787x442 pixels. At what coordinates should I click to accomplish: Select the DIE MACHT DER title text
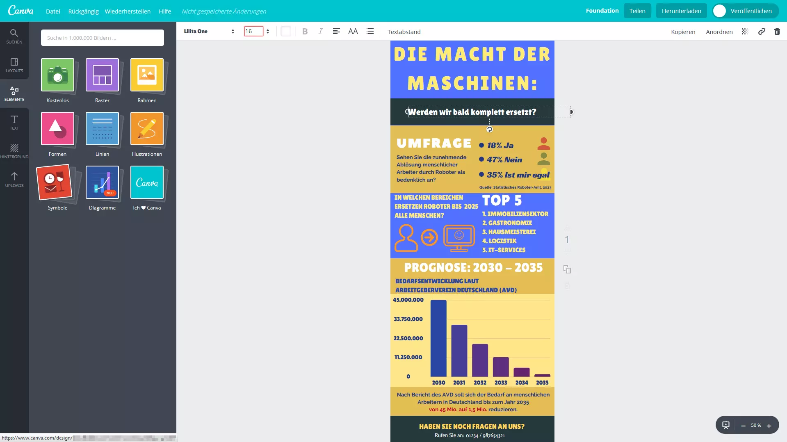point(472,55)
